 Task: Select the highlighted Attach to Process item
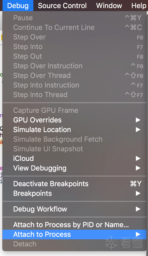[x=74, y=234]
